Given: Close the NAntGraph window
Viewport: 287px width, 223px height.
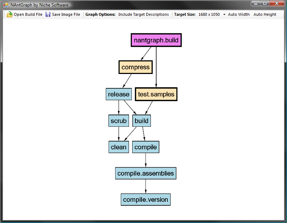Looking at the screenshot, I should pos(277,4).
